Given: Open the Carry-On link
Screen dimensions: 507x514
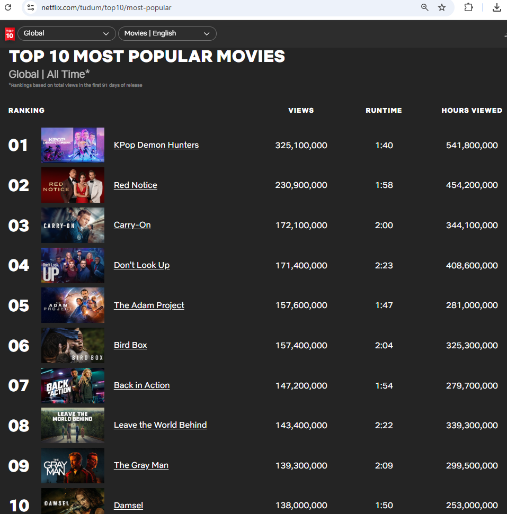Looking at the screenshot, I should (132, 225).
